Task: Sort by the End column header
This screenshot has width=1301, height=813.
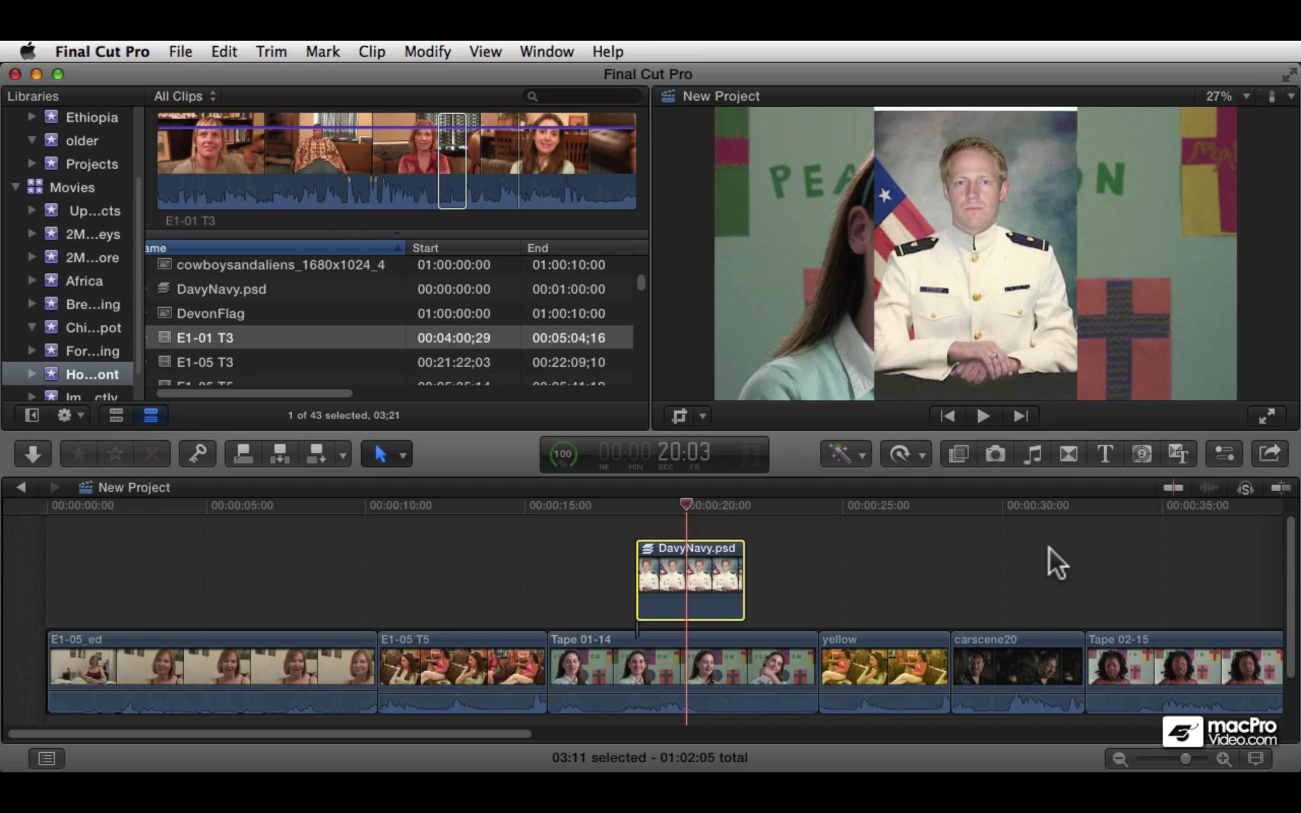Action: 577,247
